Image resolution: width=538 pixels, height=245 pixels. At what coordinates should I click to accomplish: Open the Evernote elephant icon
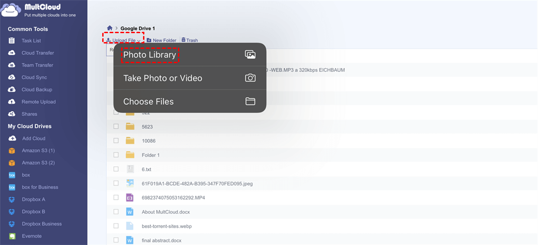click(13, 236)
